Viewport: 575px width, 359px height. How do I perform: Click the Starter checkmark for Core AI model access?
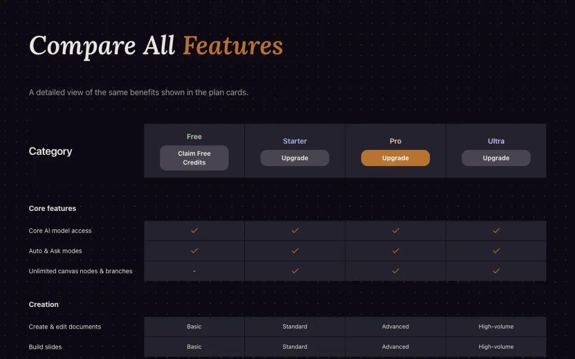(x=295, y=231)
